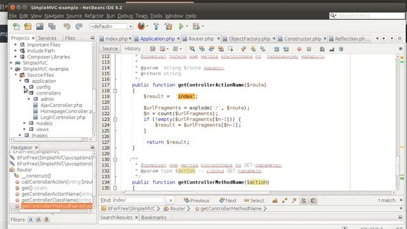Click the Stop Macro Recording icon

[x=308, y=49]
